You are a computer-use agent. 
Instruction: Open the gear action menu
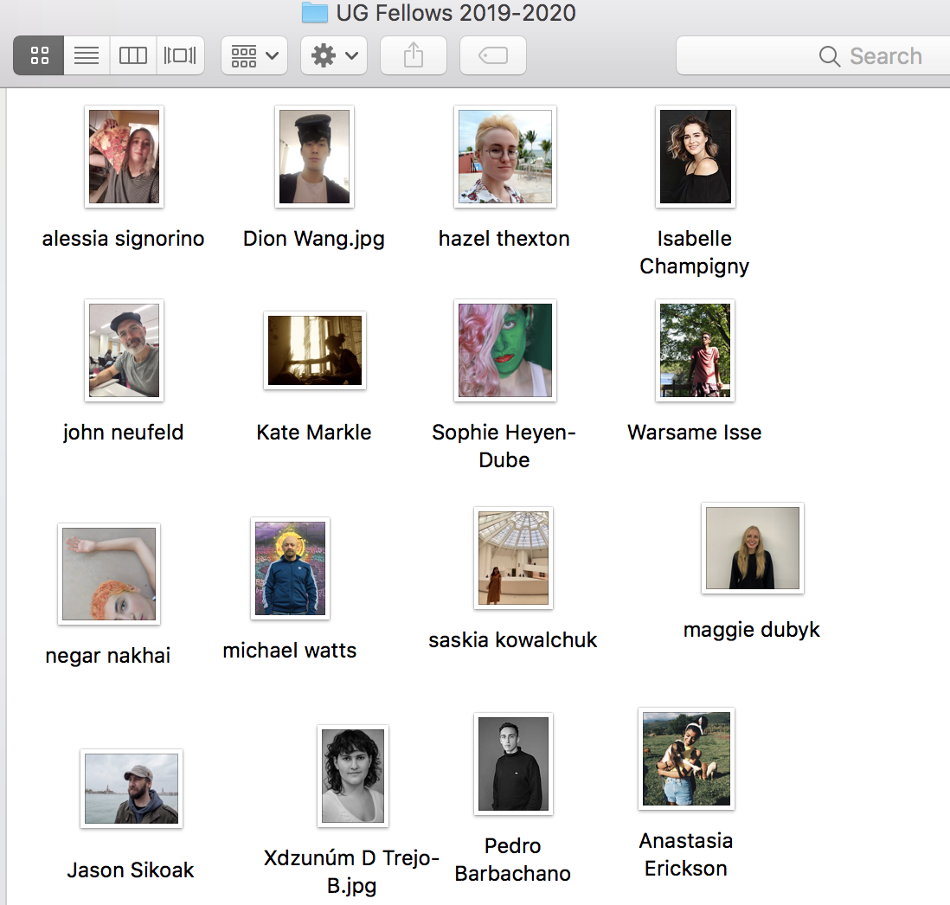334,56
